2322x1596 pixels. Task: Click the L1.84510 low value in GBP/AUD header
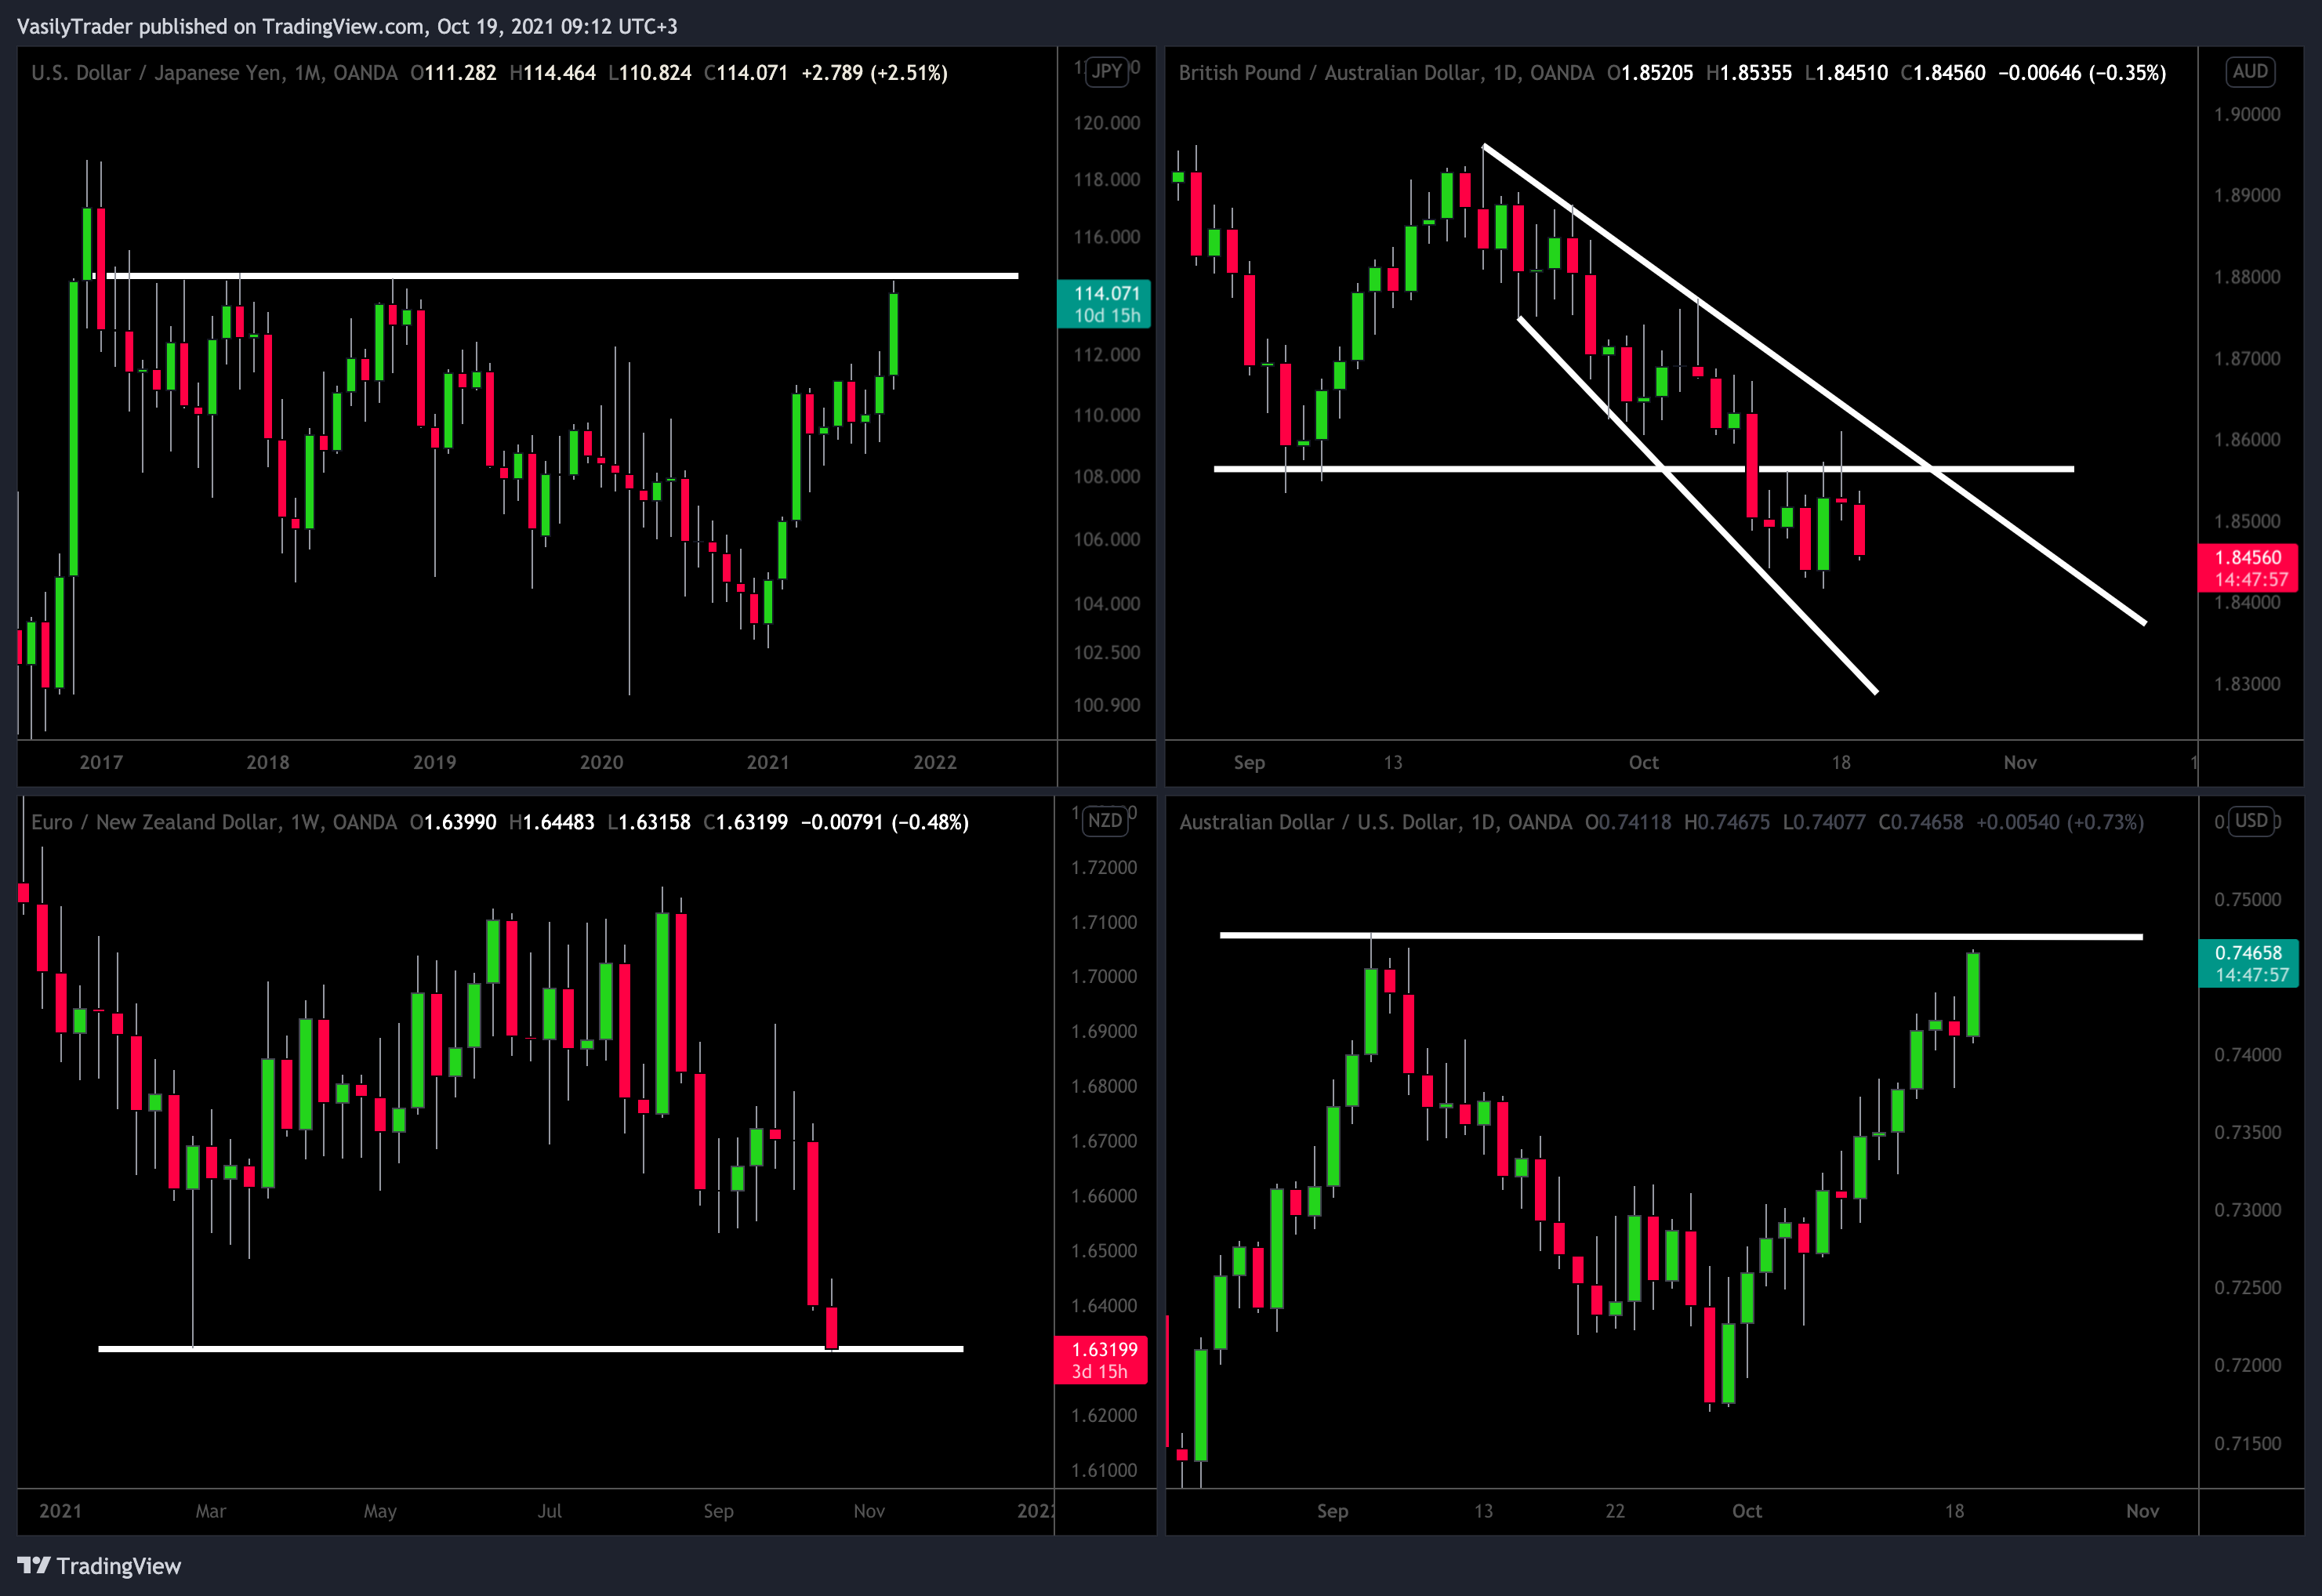coord(1847,73)
